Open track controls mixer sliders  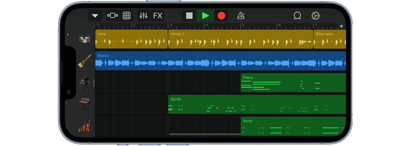[143, 16]
